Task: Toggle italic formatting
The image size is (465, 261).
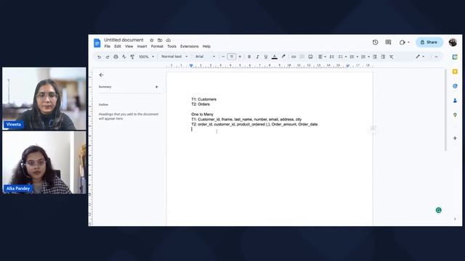Action: (x=257, y=57)
